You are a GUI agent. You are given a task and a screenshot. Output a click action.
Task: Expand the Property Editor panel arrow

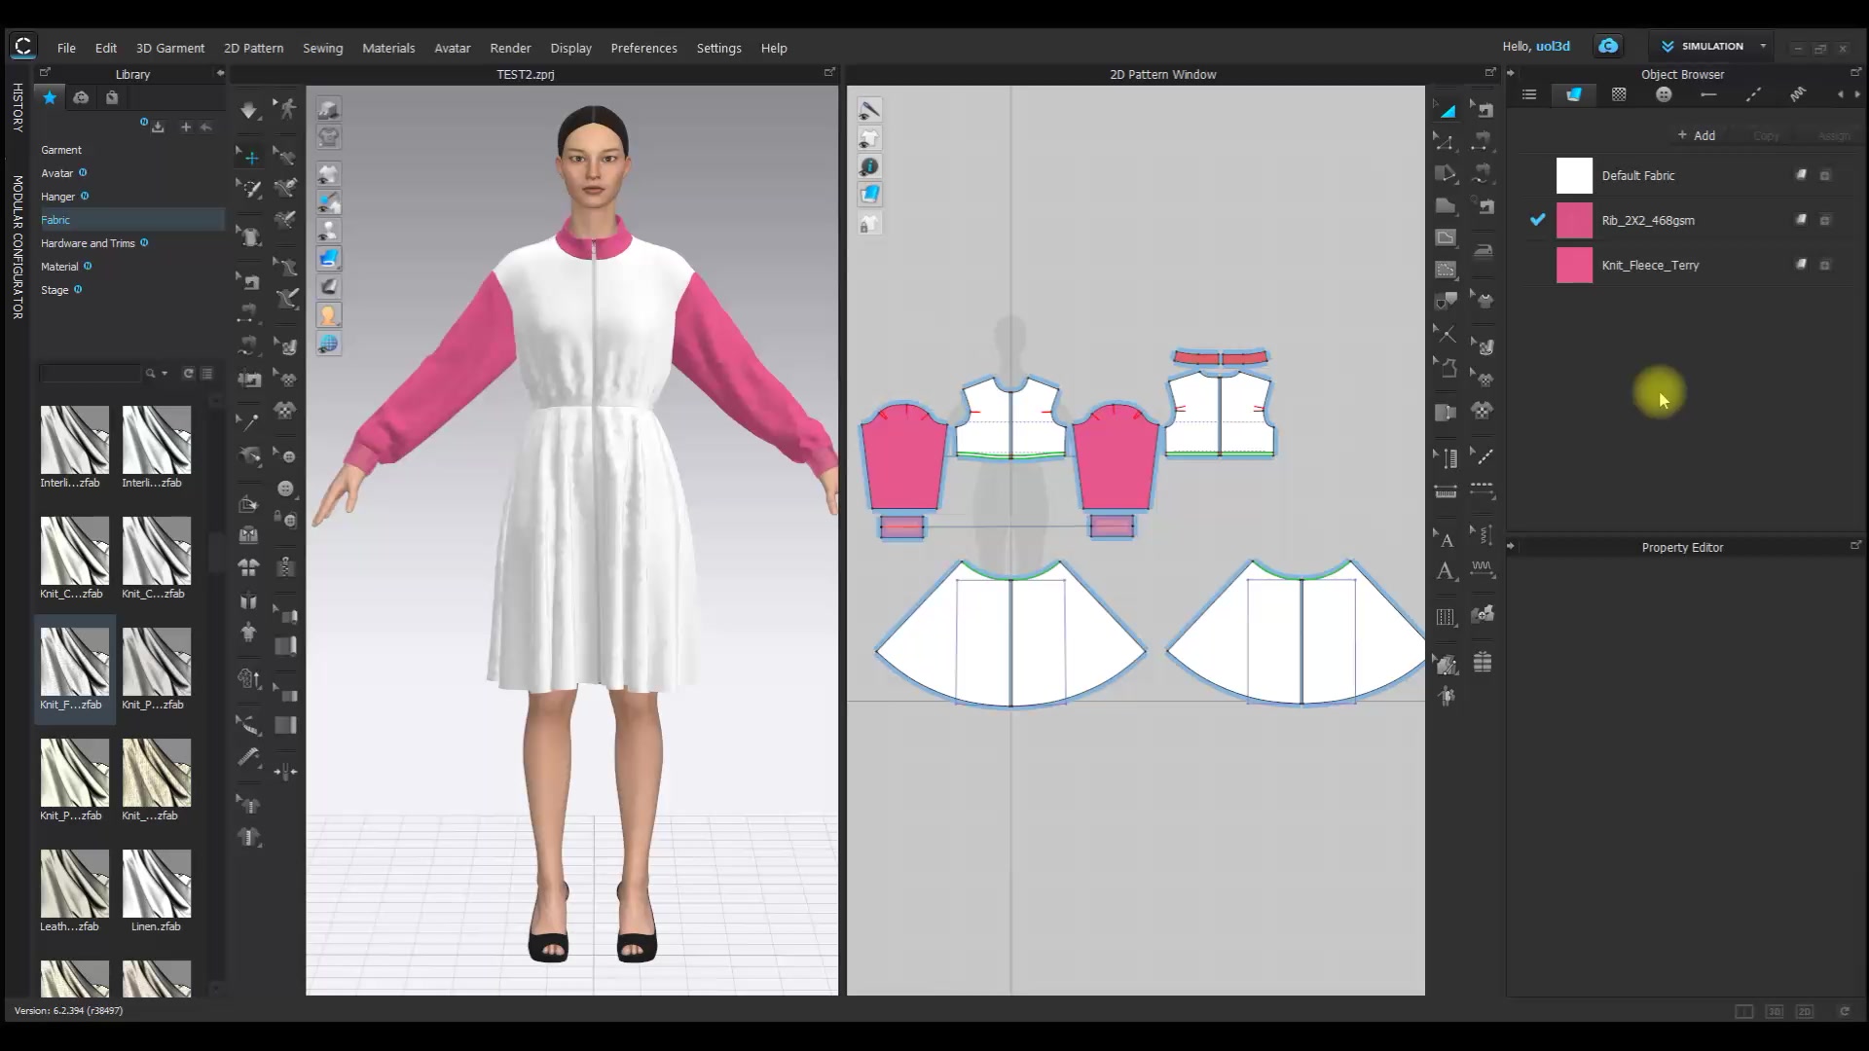[1511, 546]
